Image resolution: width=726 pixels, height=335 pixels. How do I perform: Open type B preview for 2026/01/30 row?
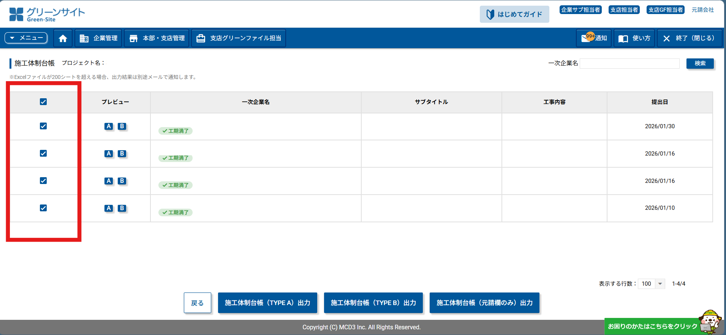(x=122, y=126)
